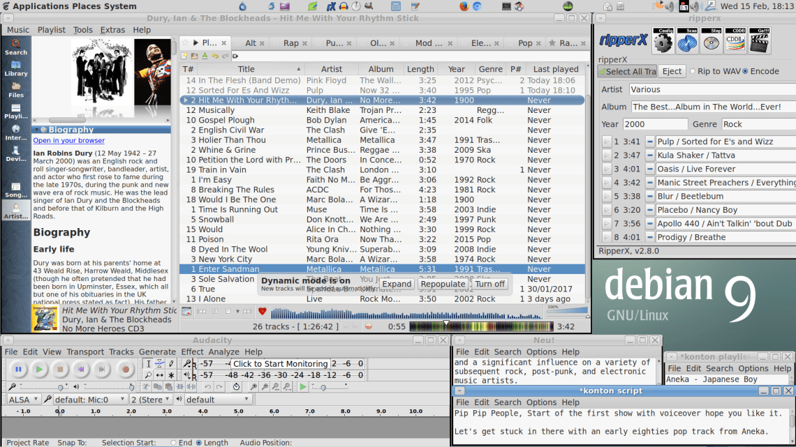The width and height of the screenshot is (796, 447).
Task: Select the Encode radio button
Action: click(745, 71)
